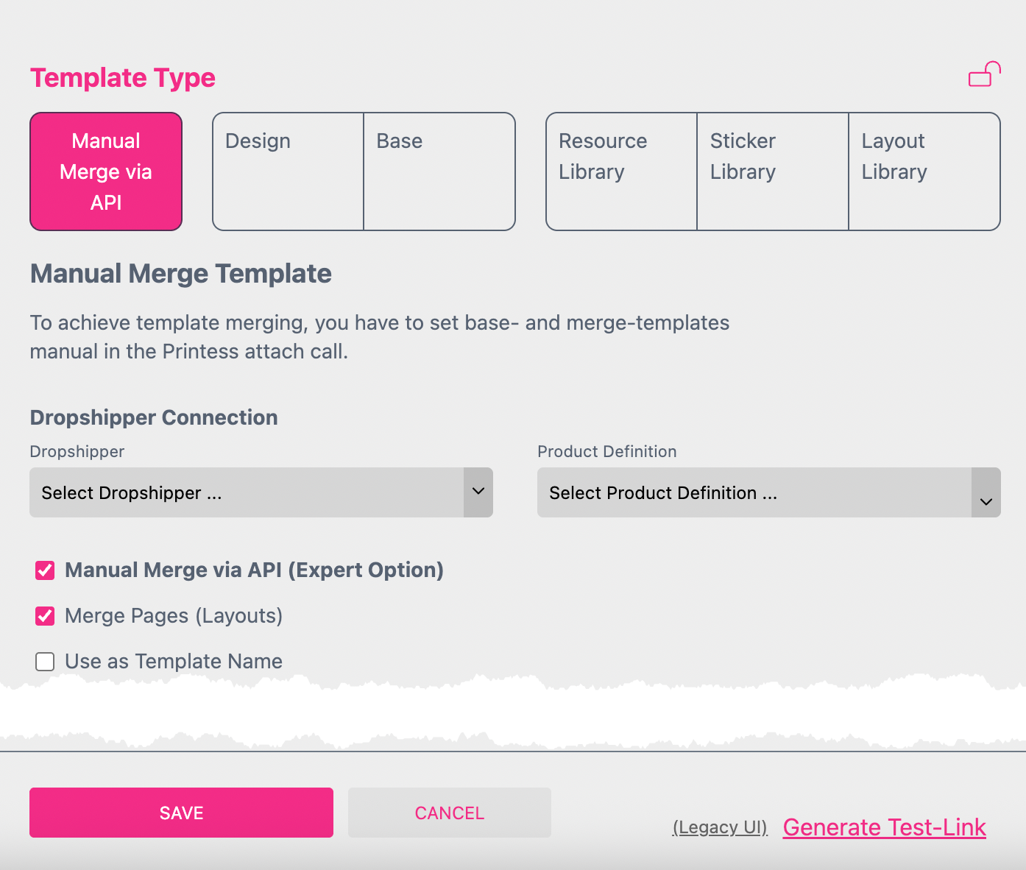Screen dimensions: 1026x870
Task: Click the SAVE button
Action: point(181,813)
